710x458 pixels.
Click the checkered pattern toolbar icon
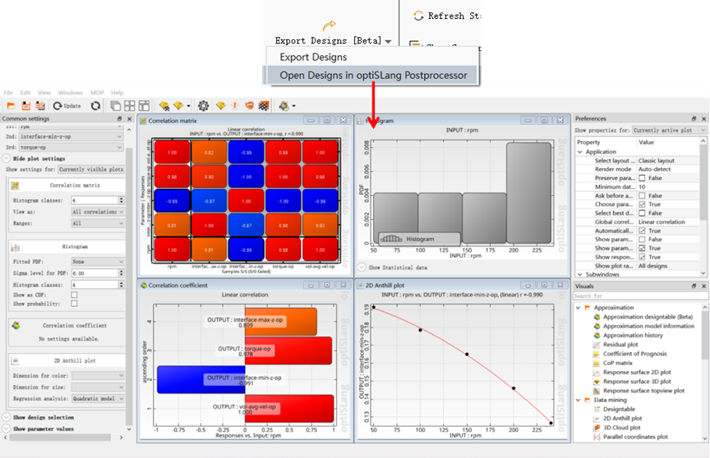pyautogui.click(x=264, y=106)
